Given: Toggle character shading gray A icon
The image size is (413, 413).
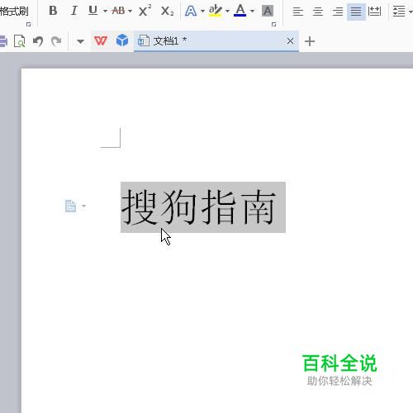Looking at the screenshot, I should coord(268,11).
